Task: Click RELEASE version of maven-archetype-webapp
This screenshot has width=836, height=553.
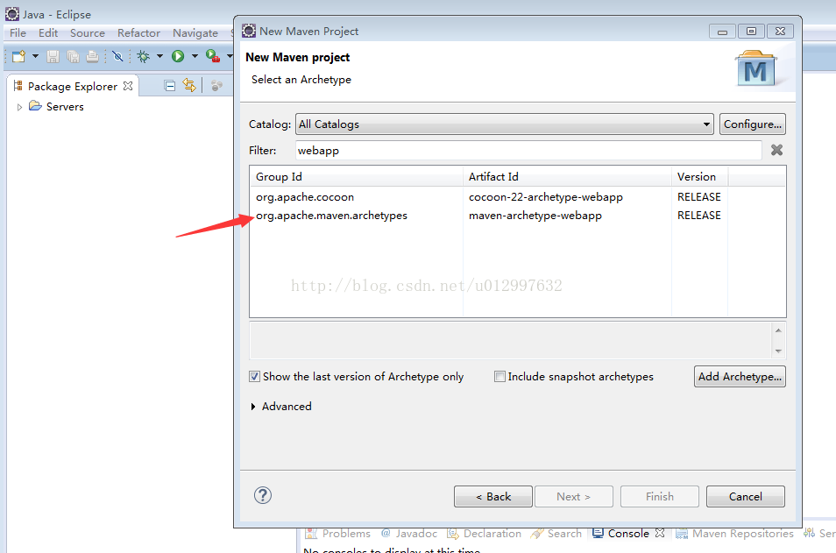Action: pyautogui.click(x=699, y=216)
